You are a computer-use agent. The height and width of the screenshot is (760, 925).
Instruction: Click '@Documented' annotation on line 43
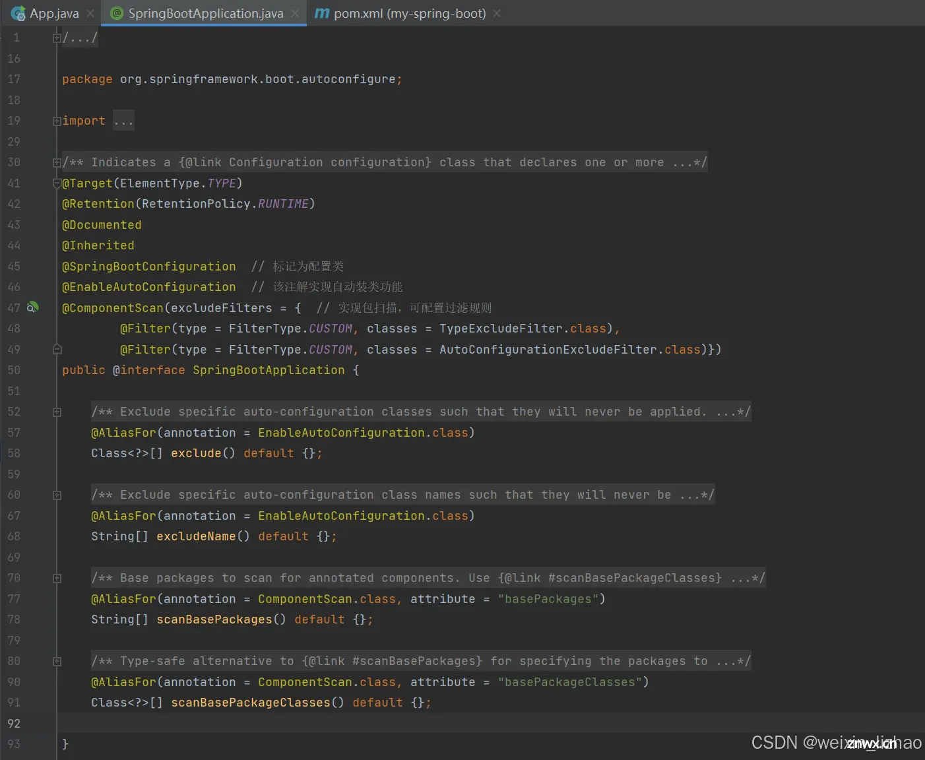point(102,225)
